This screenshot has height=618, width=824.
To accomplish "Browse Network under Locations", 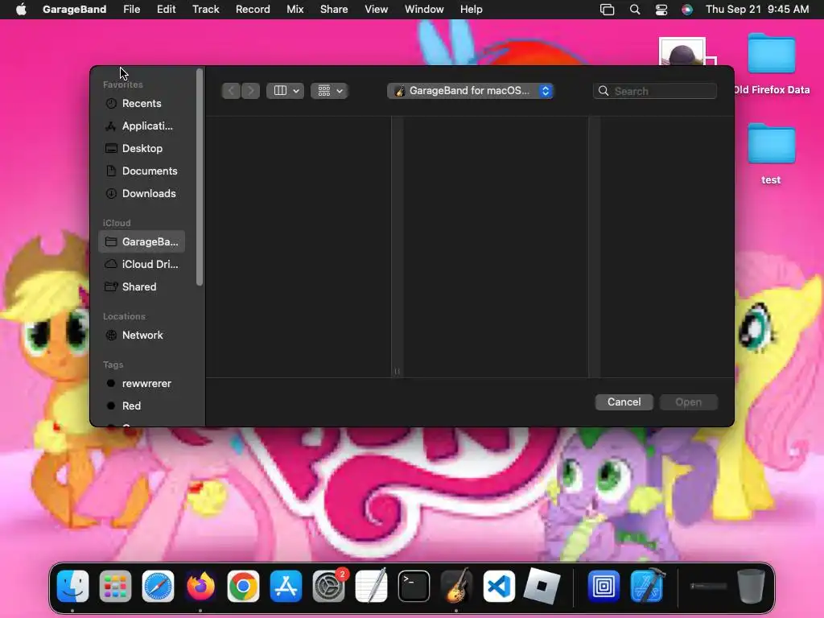I will [x=142, y=336].
